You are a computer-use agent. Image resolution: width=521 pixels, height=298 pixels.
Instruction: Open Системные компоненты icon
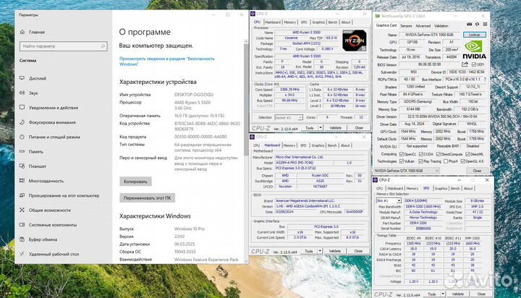pyautogui.click(x=22, y=224)
